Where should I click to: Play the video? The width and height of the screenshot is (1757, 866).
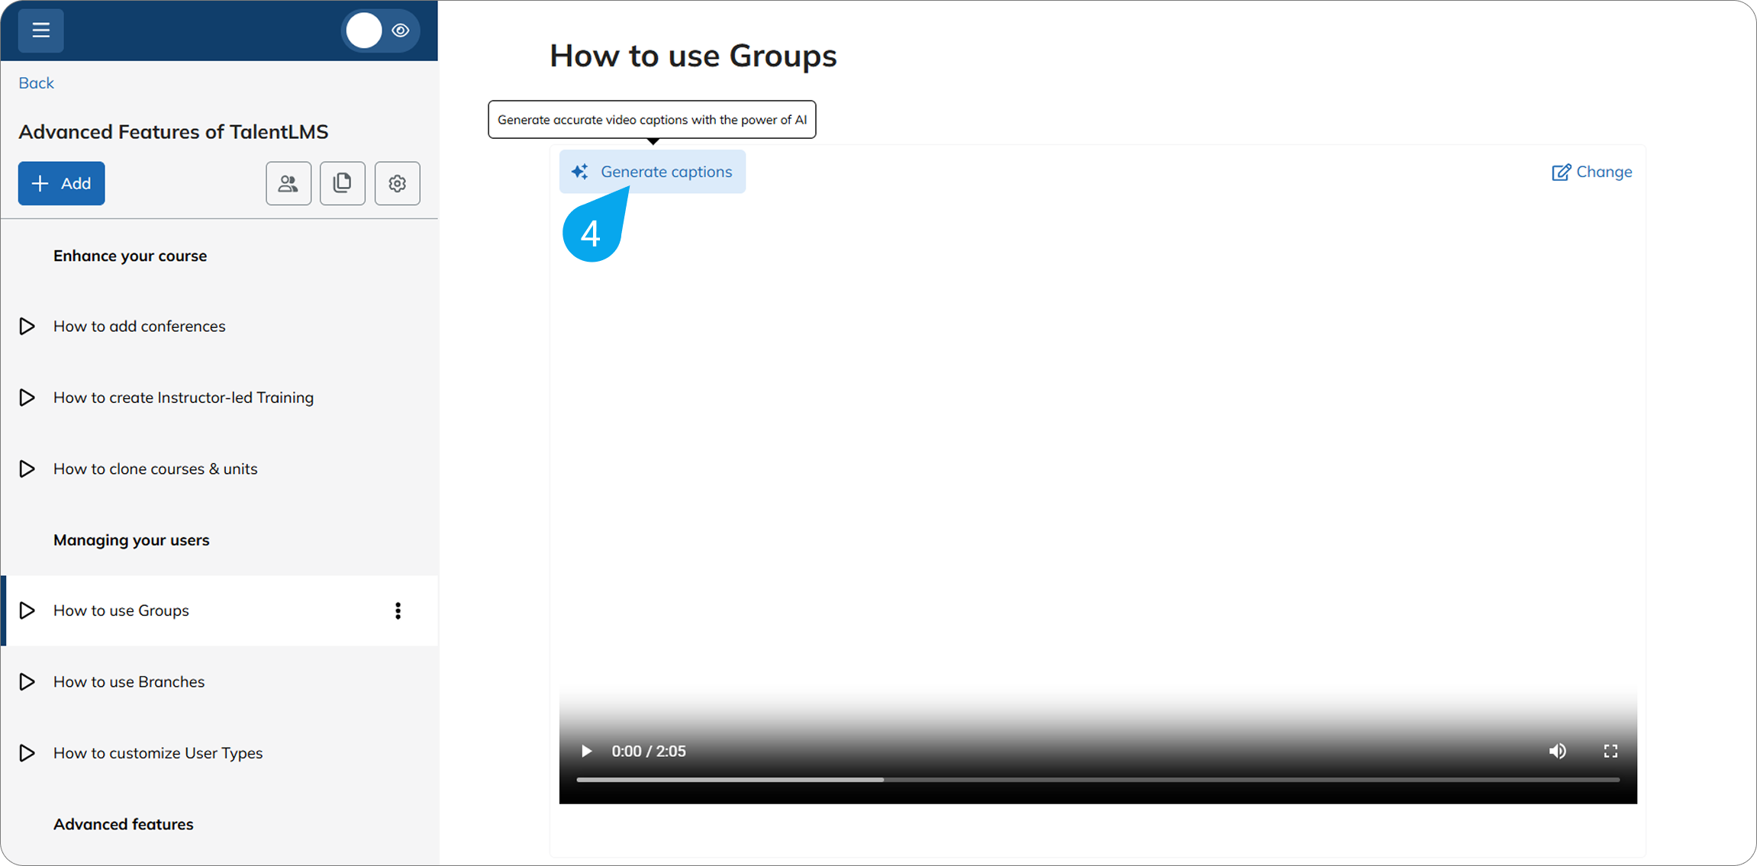point(586,751)
